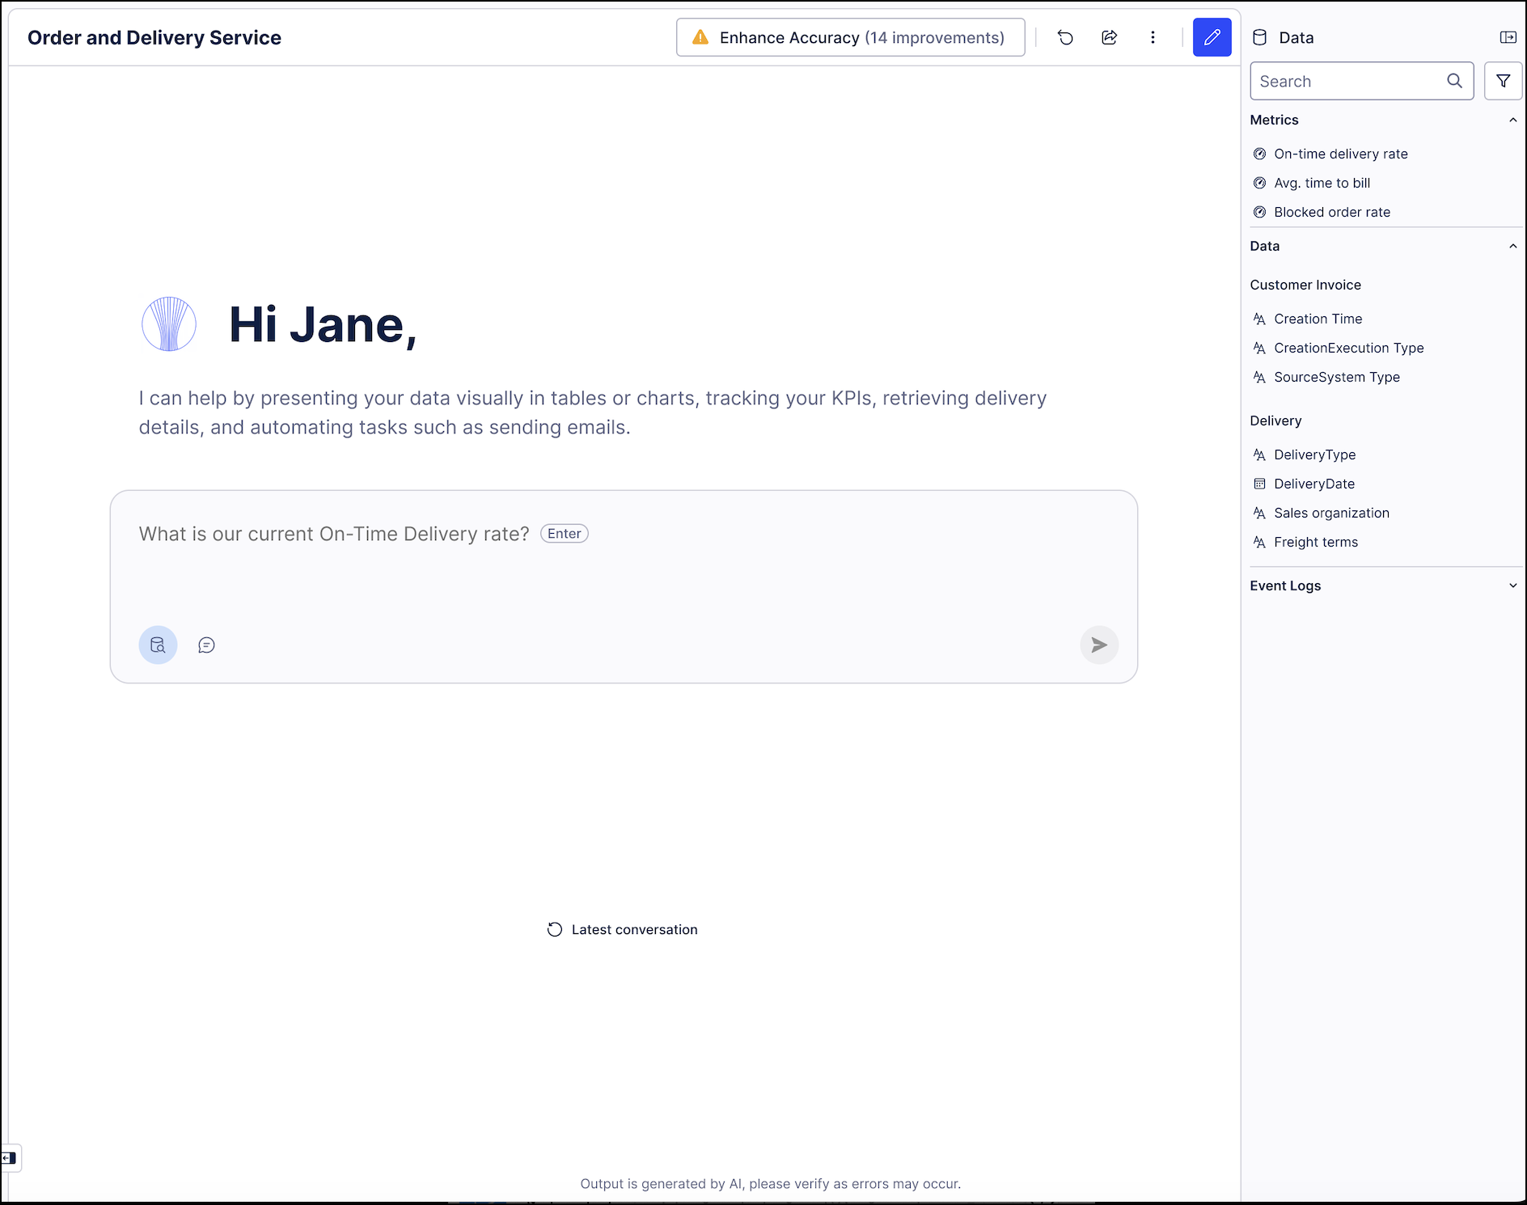Viewport: 1527px width, 1205px height.
Task: Collapse the Data section chevron
Action: point(1512,246)
